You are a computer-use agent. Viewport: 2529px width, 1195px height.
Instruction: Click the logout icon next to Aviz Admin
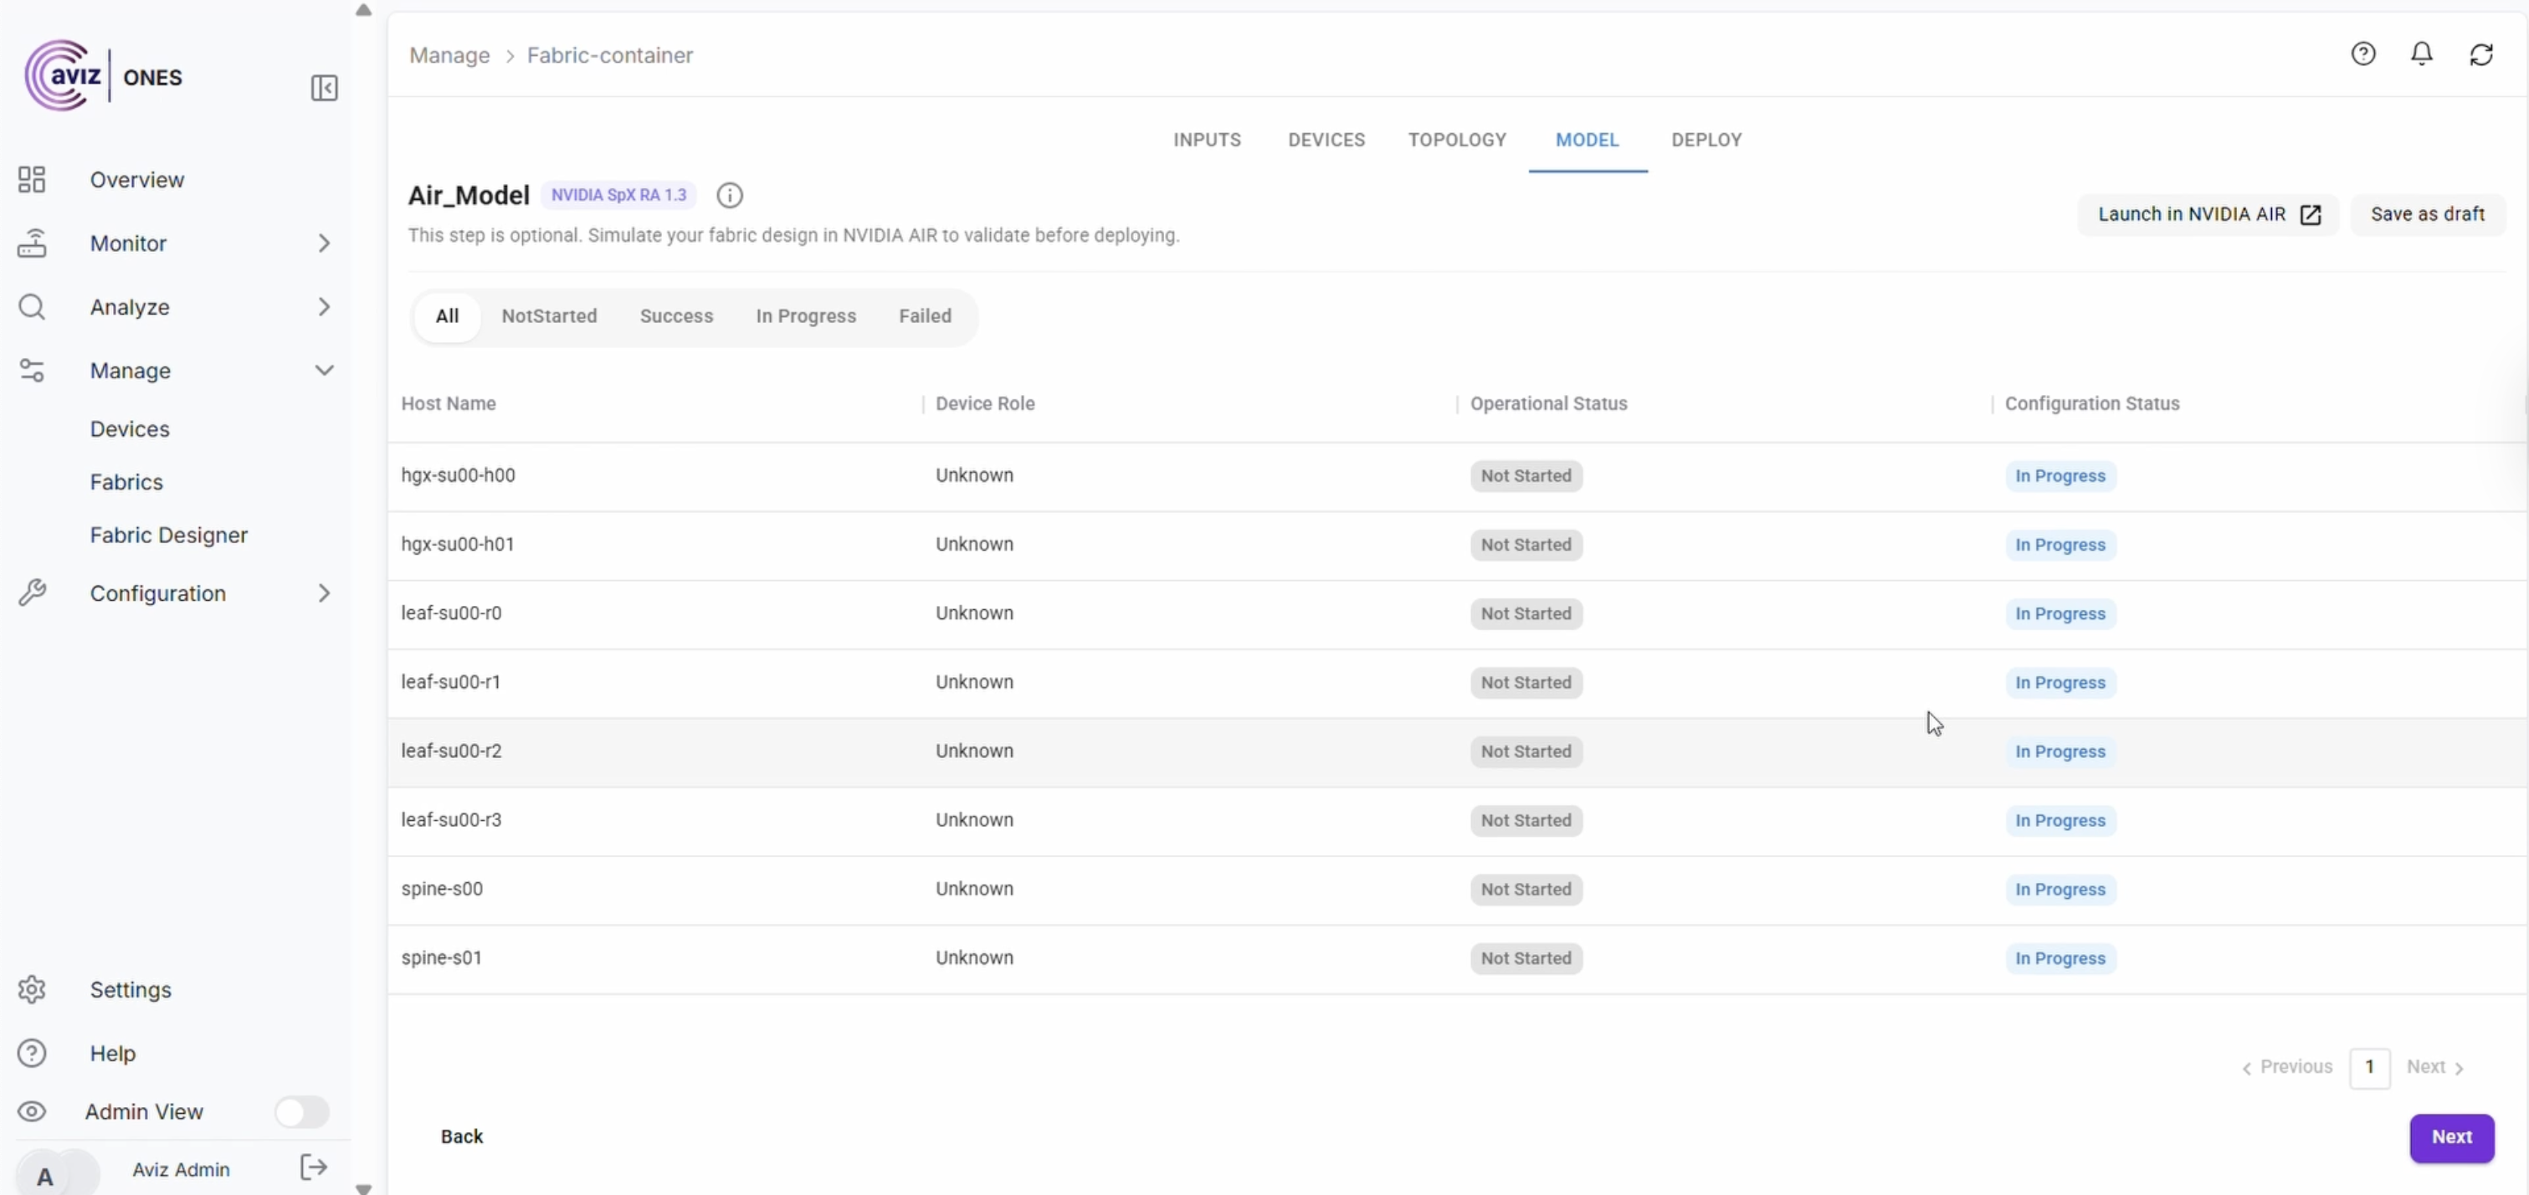point(313,1167)
